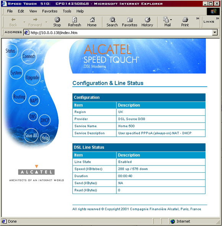The image size is (222, 226).
Task: Click the Internet zone globe icon
Action: 173,221
